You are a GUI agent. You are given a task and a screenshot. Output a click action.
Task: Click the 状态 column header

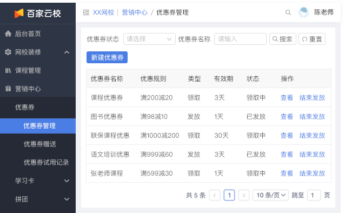(253, 78)
